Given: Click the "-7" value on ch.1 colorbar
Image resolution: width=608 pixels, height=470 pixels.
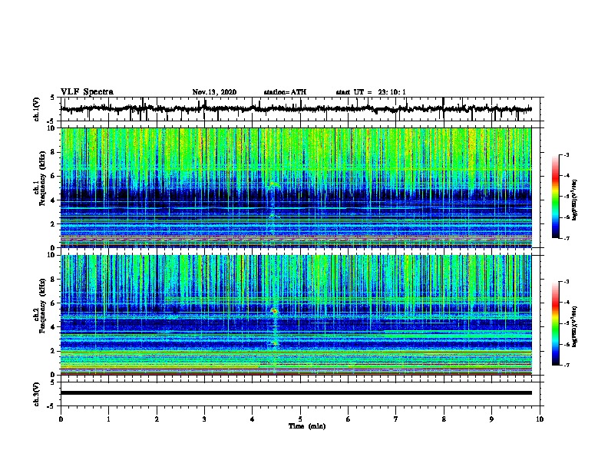Looking at the screenshot, I should pyautogui.click(x=566, y=238).
